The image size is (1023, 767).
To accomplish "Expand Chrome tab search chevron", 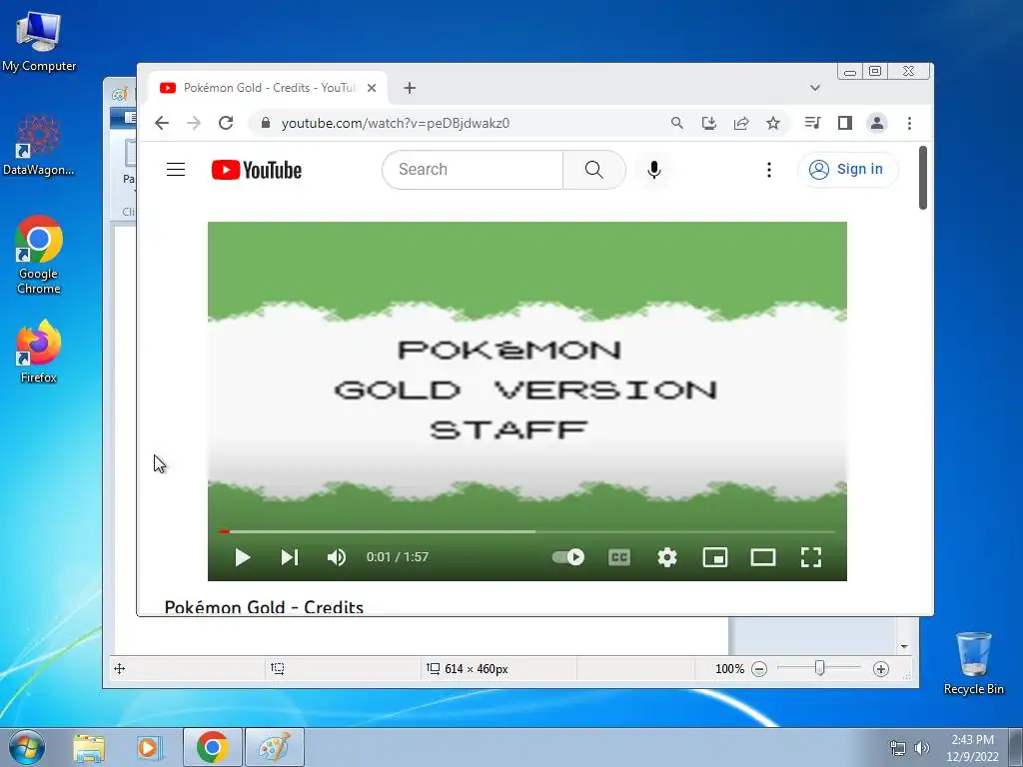I will 815,88.
